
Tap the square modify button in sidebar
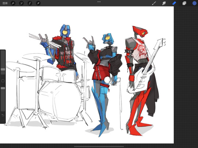click(x=3, y=81)
